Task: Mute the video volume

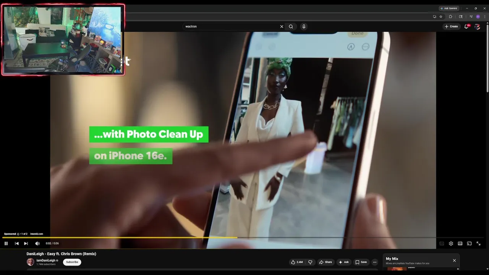Action: click(37, 243)
